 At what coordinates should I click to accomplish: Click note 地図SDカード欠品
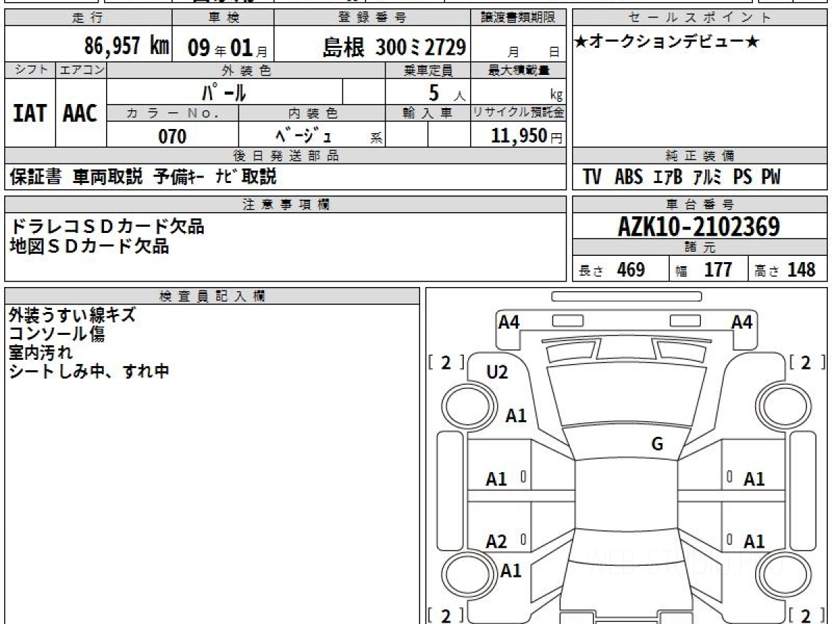coord(89,245)
